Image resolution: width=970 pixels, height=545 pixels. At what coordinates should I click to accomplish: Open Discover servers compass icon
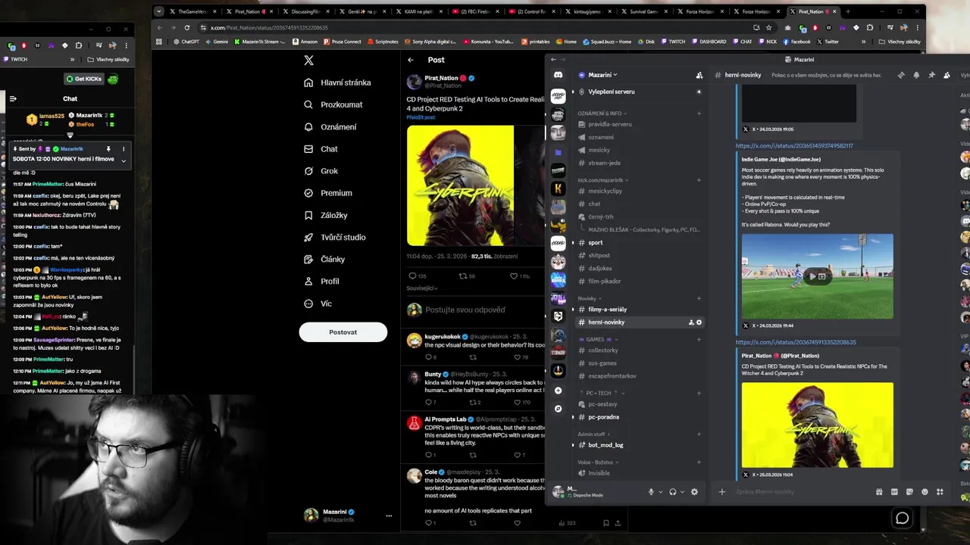pos(558,409)
